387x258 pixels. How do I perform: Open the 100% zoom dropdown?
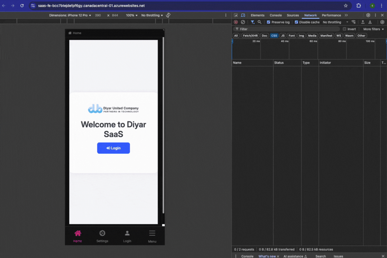[132, 15]
